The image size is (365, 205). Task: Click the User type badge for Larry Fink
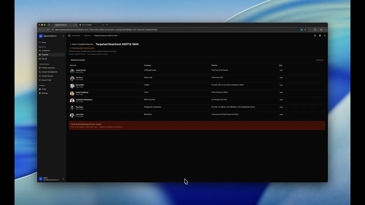(281, 114)
